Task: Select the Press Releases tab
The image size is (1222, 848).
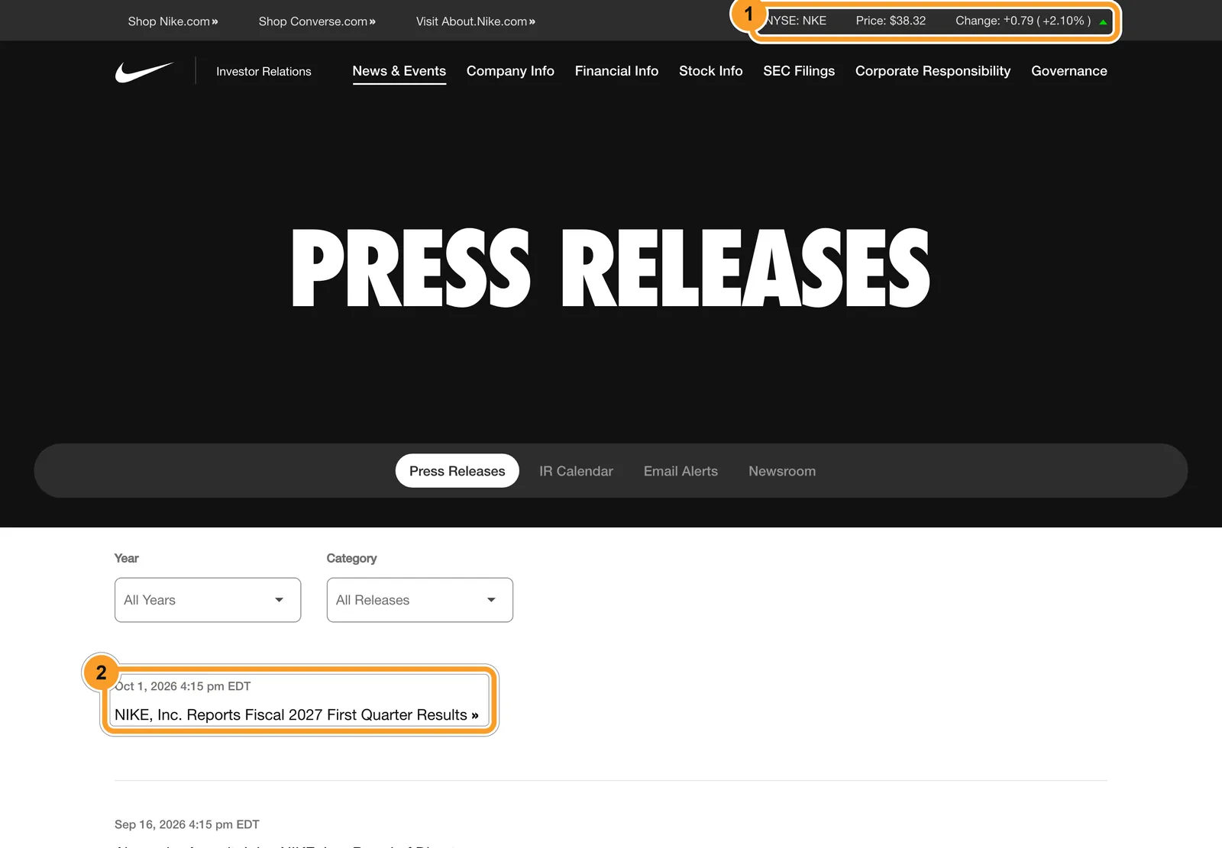Action: click(x=457, y=471)
